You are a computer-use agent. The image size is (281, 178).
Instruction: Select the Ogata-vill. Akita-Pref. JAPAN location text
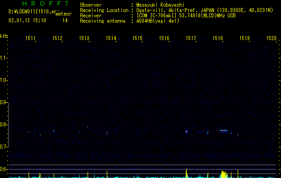(175, 10)
